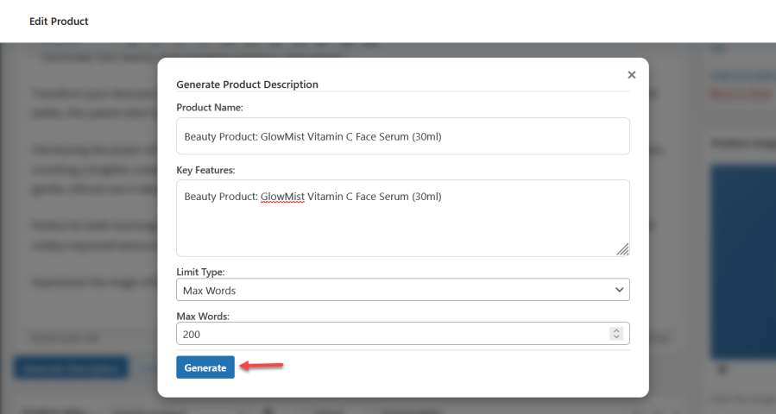
Task: Click the Product Name input field
Action: 403,136
